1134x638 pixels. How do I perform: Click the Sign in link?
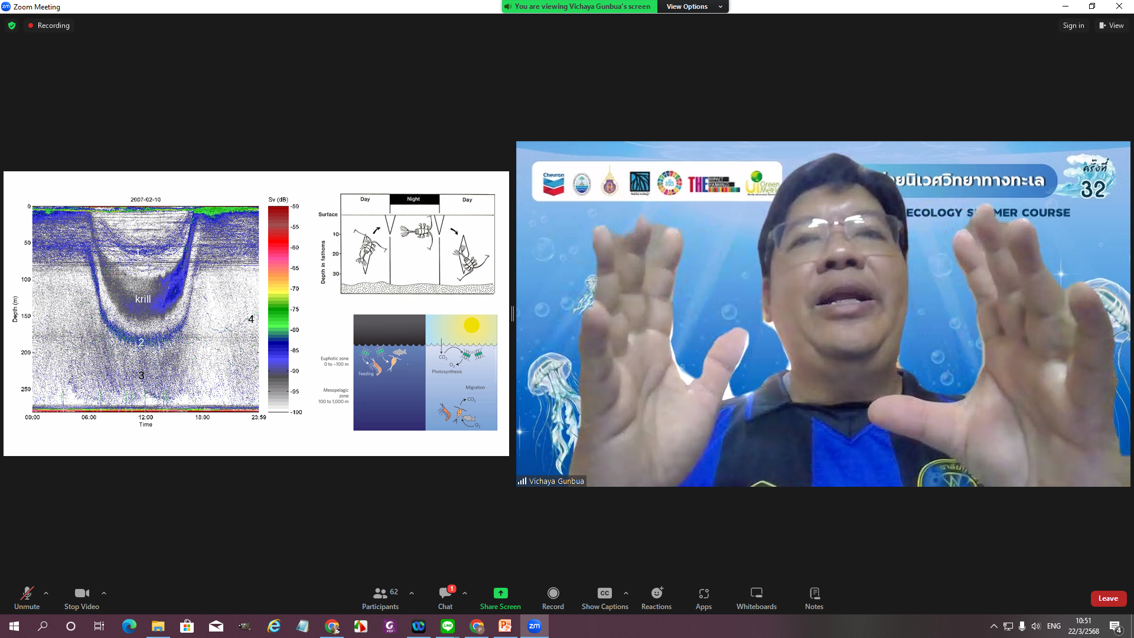pyautogui.click(x=1073, y=25)
